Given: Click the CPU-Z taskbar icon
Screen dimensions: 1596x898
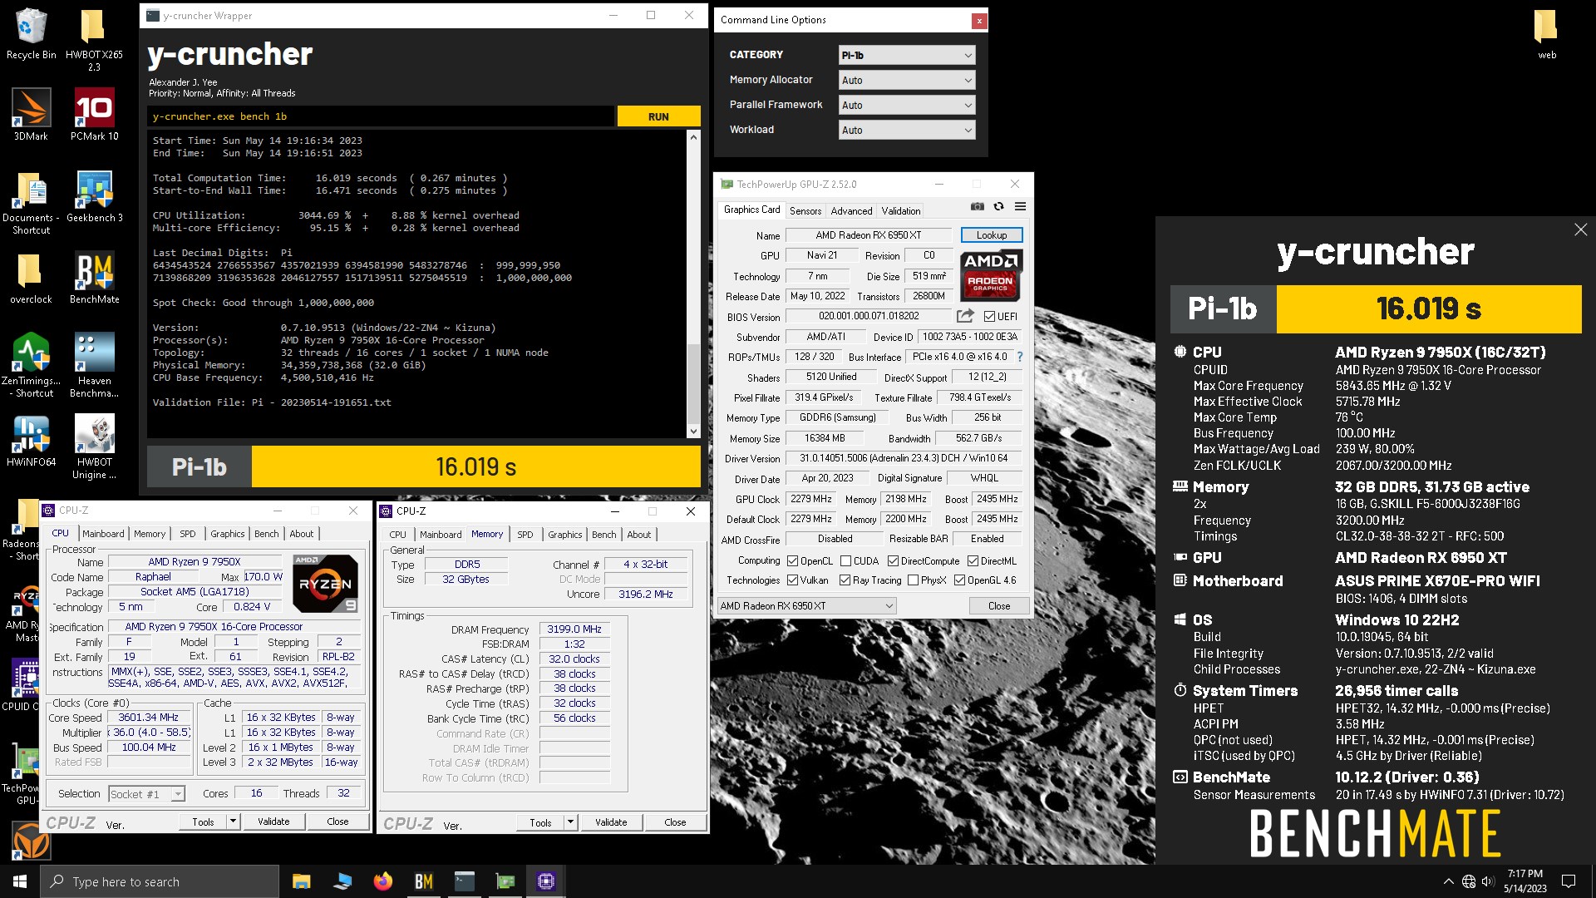Looking at the screenshot, I should coord(546,881).
